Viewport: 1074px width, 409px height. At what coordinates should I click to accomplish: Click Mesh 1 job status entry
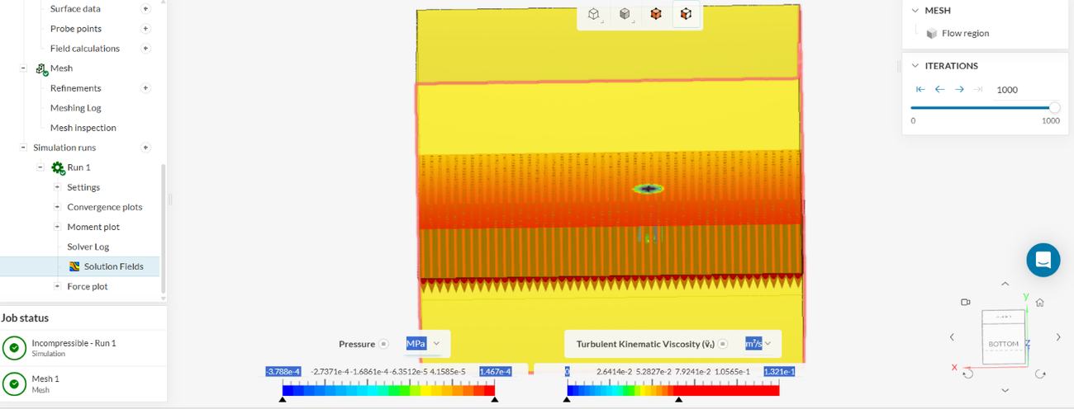tap(83, 383)
